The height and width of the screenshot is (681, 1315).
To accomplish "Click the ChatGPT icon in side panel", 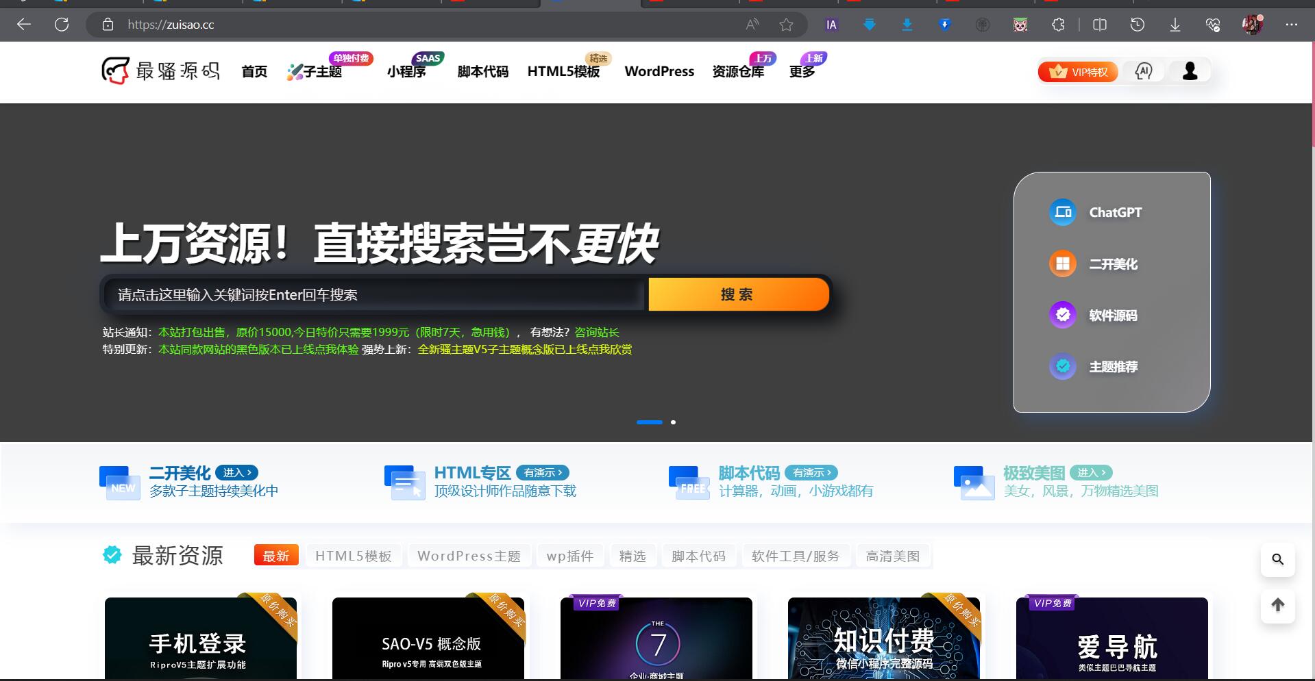I will [1063, 212].
